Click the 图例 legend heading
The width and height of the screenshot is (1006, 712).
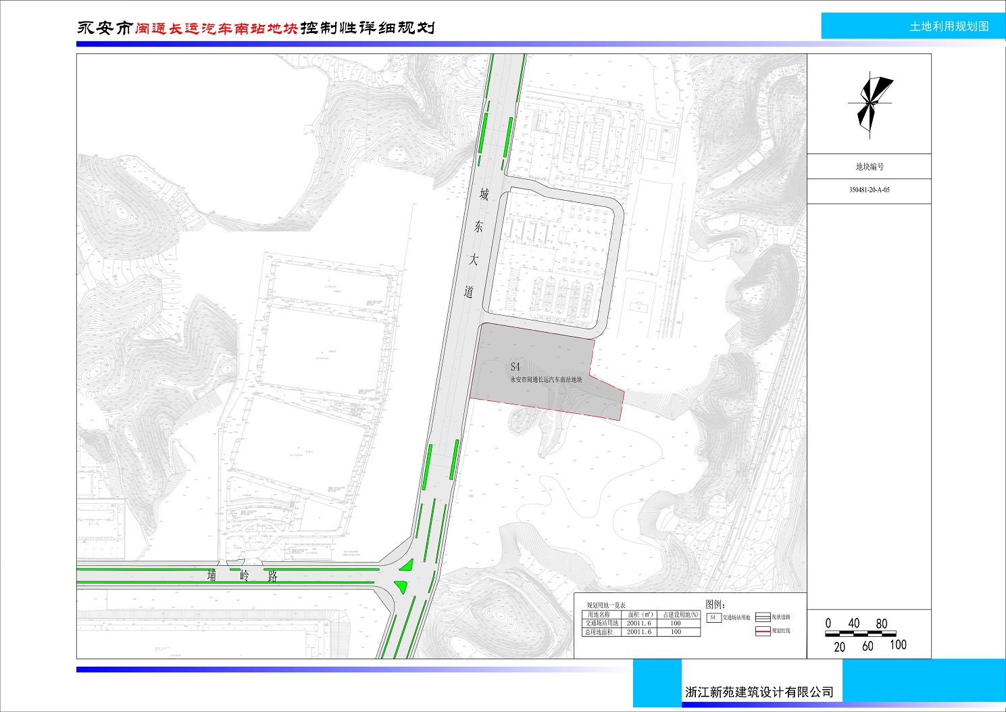point(715,604)
